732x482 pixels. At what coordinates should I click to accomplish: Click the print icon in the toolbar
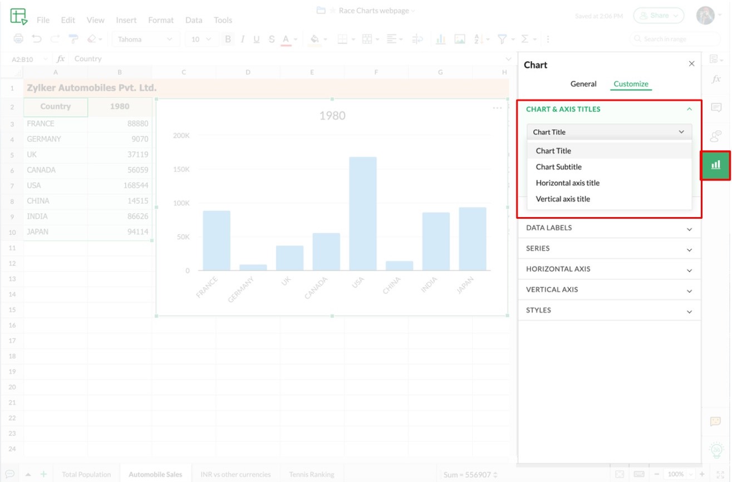point(18,39)
